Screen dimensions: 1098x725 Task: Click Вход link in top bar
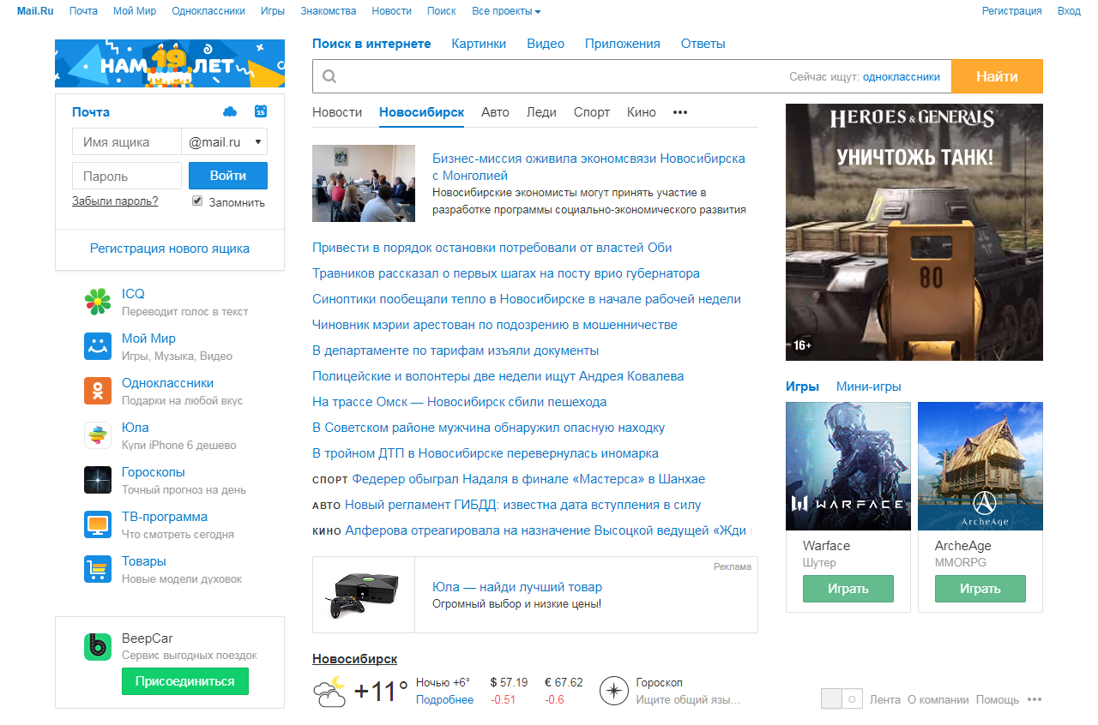tap(1069, 11)
